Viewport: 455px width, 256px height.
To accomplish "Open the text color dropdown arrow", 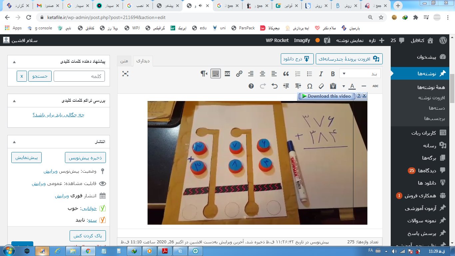I will (344, 86).
